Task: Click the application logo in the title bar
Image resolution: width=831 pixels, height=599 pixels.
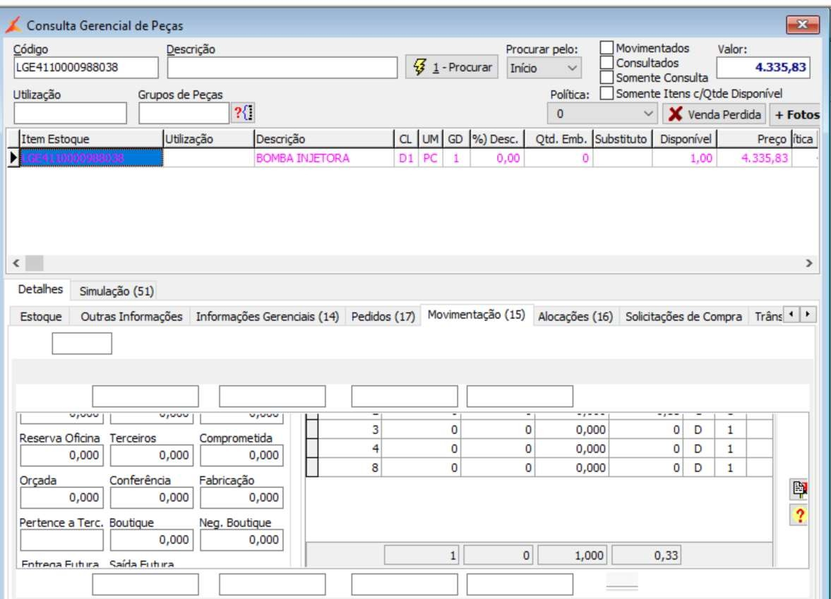Action: click(13, 26)
